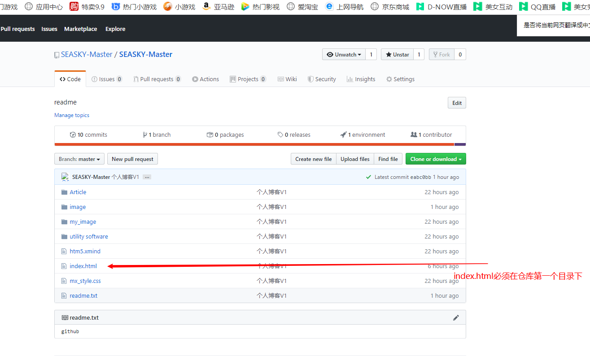
Task: Open the image folder
Action: pos(78,207)
